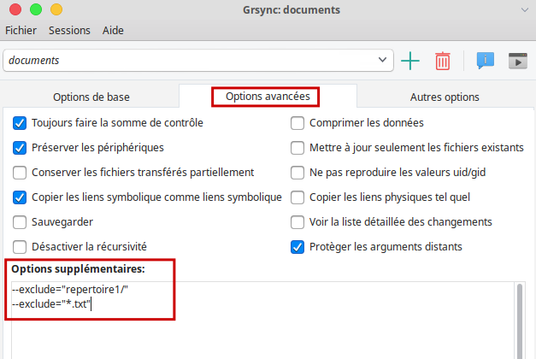Open the Sessions menu
Image resolution: width=536 pixels, height=359 pixels.
pos(69,31)
